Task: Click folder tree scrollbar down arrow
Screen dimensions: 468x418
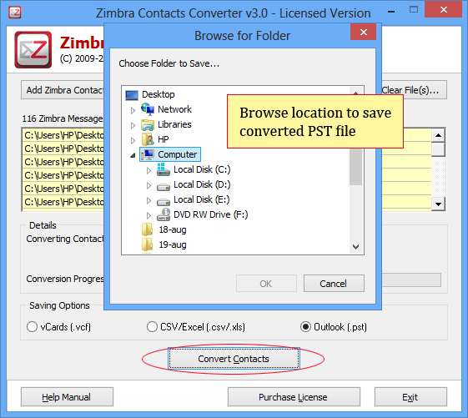Action: [x=355, y=247]
